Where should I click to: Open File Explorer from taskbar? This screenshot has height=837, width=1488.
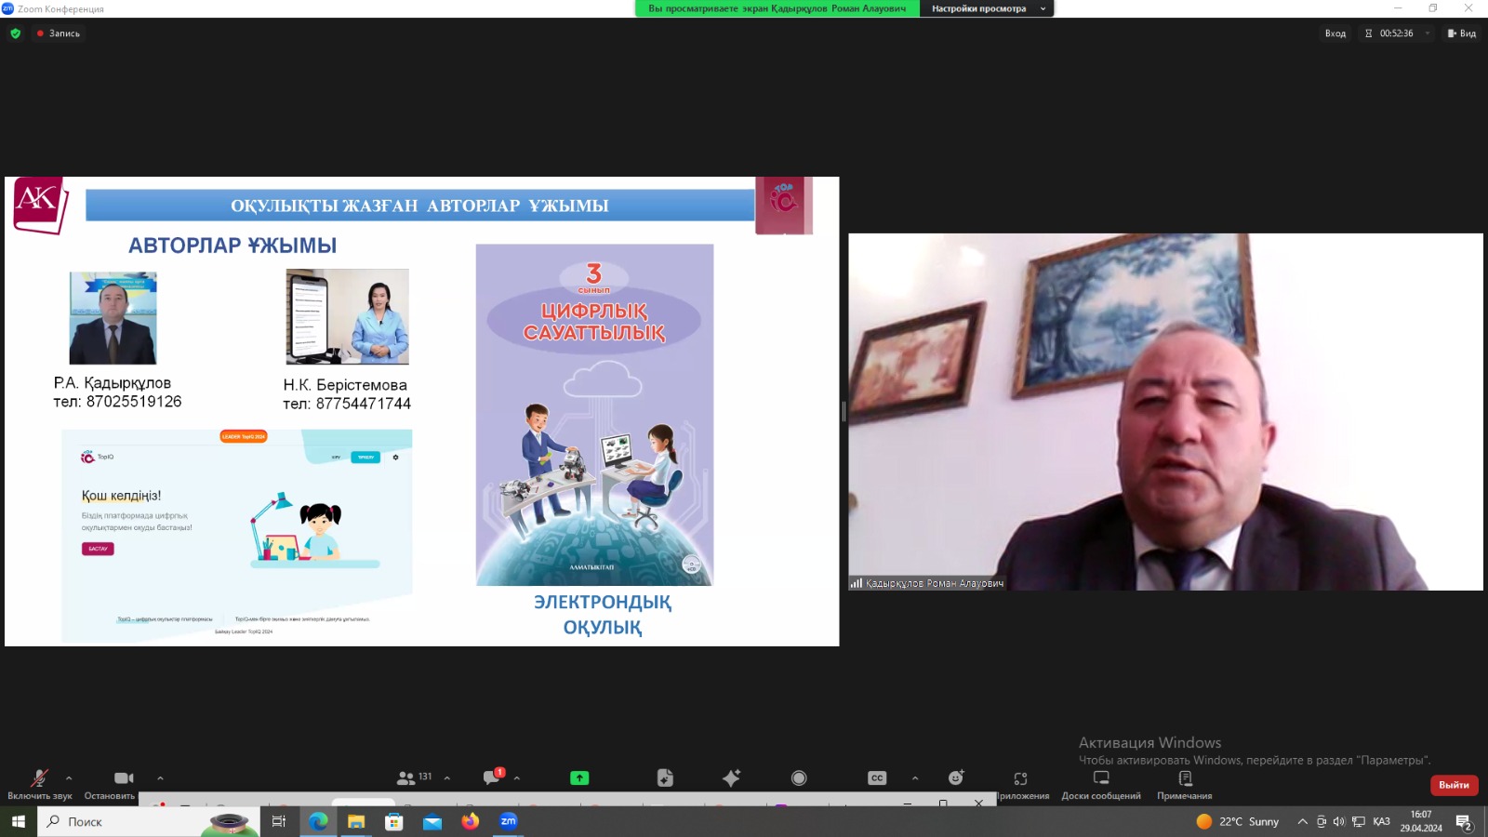pos(356,821)
